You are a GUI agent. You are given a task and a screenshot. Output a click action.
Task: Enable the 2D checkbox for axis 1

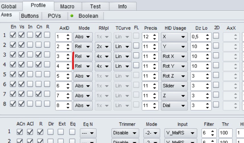click(x=216, y=36)
